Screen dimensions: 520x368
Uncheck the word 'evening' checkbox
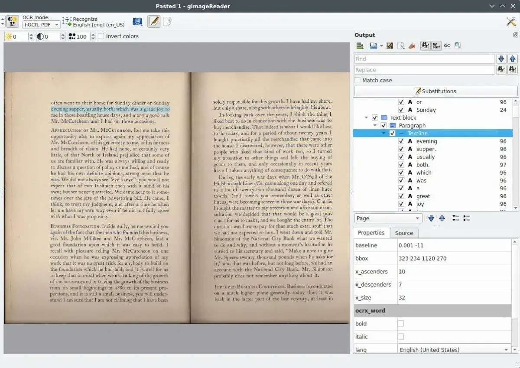pyautogui.click(x=401, y=141)
